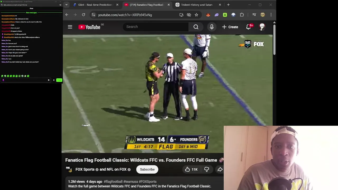Subscribe to the FOX Sports channel
Viewport: 338px width, 190px height.
147,169
